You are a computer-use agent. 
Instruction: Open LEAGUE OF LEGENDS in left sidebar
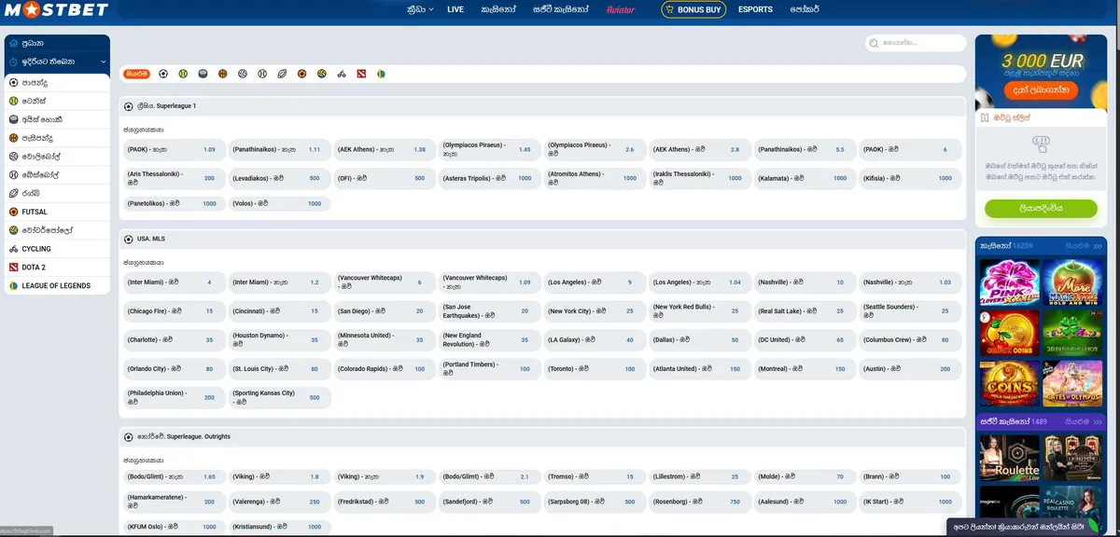57,285
